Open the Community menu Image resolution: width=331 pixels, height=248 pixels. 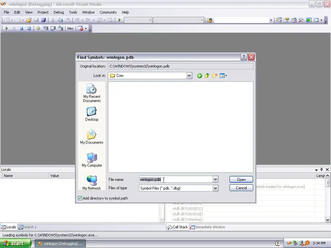pyautogui.click(x=108, y=12)
